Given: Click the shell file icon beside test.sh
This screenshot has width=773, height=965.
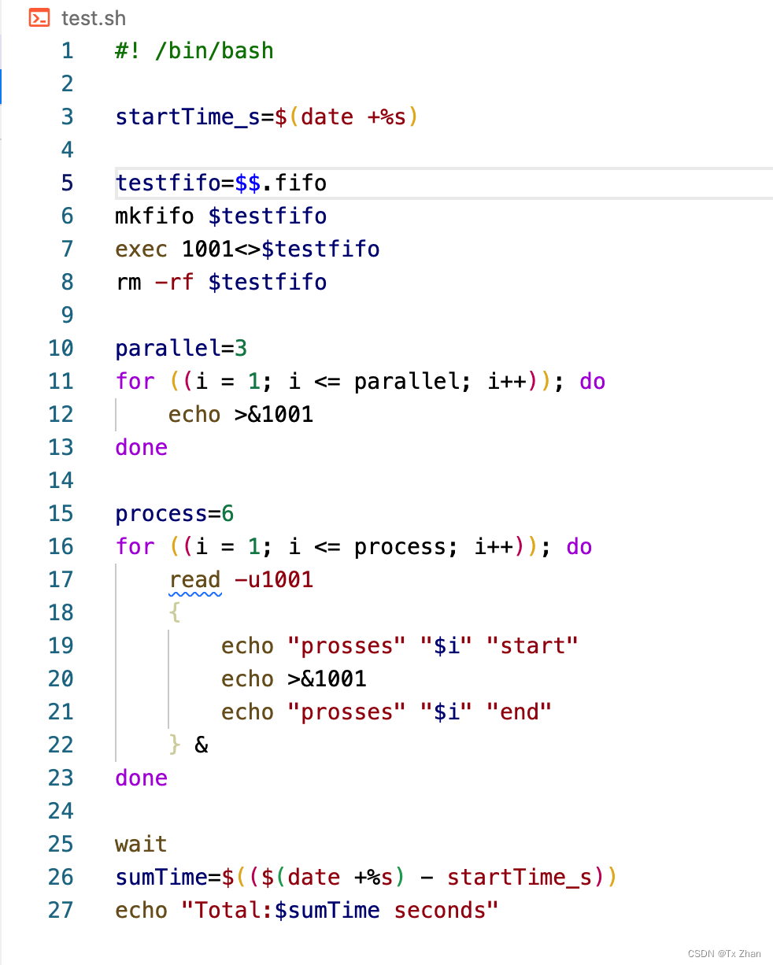Looking at the screenshot, I should (x=39, y=17).
